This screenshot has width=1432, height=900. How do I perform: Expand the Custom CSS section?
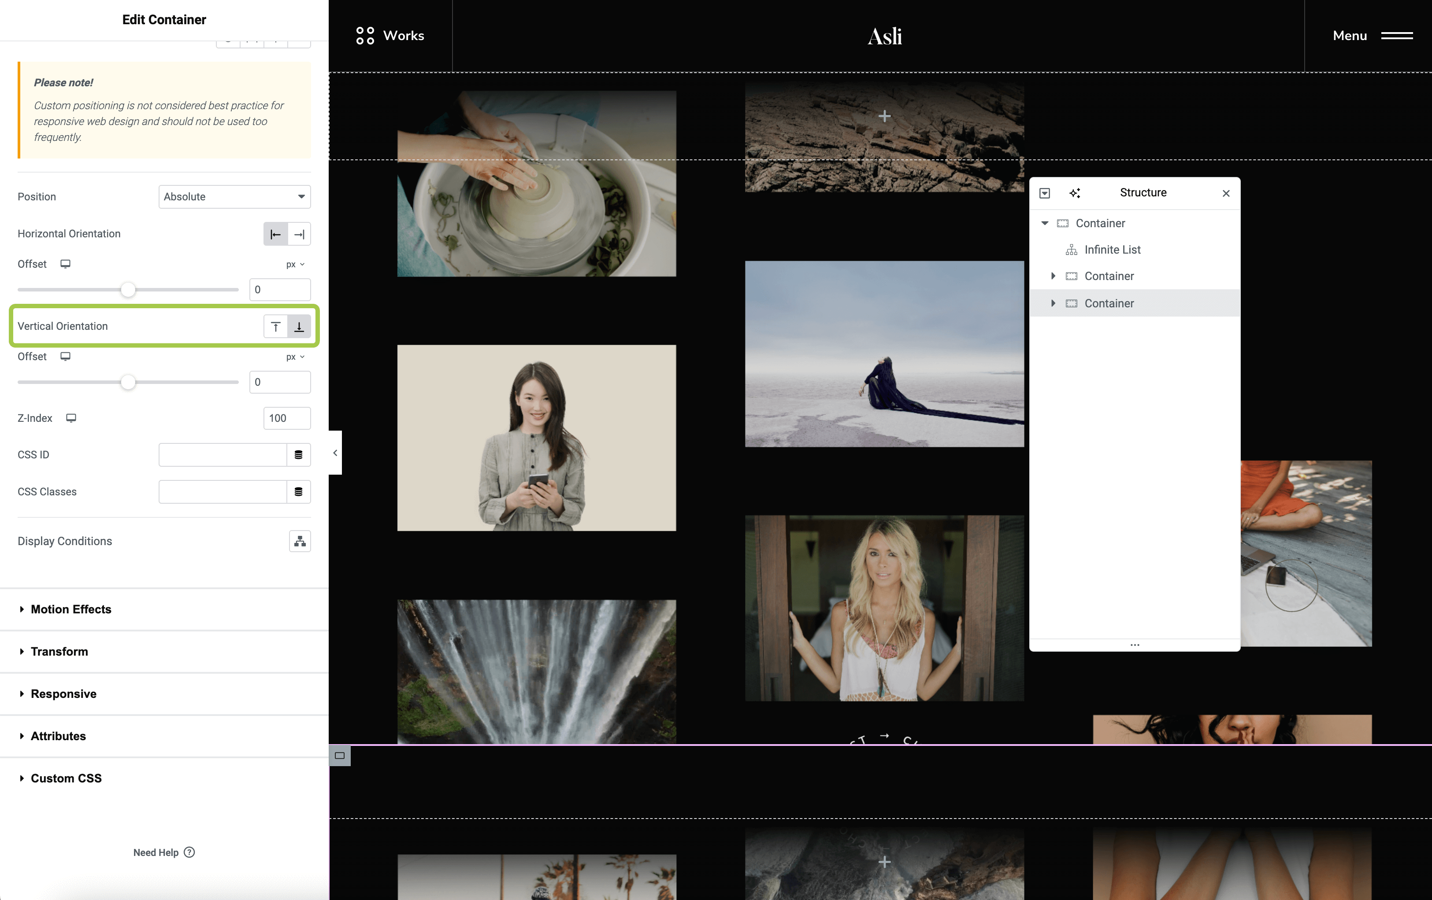point(66,778)
